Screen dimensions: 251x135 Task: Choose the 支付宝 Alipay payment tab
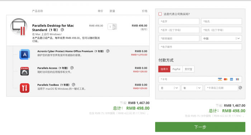pyautogui.click(x=188, y=69)
